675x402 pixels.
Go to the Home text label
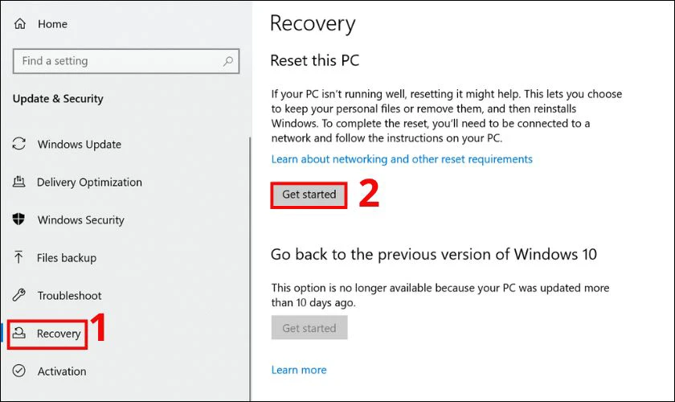coord(52,24)
